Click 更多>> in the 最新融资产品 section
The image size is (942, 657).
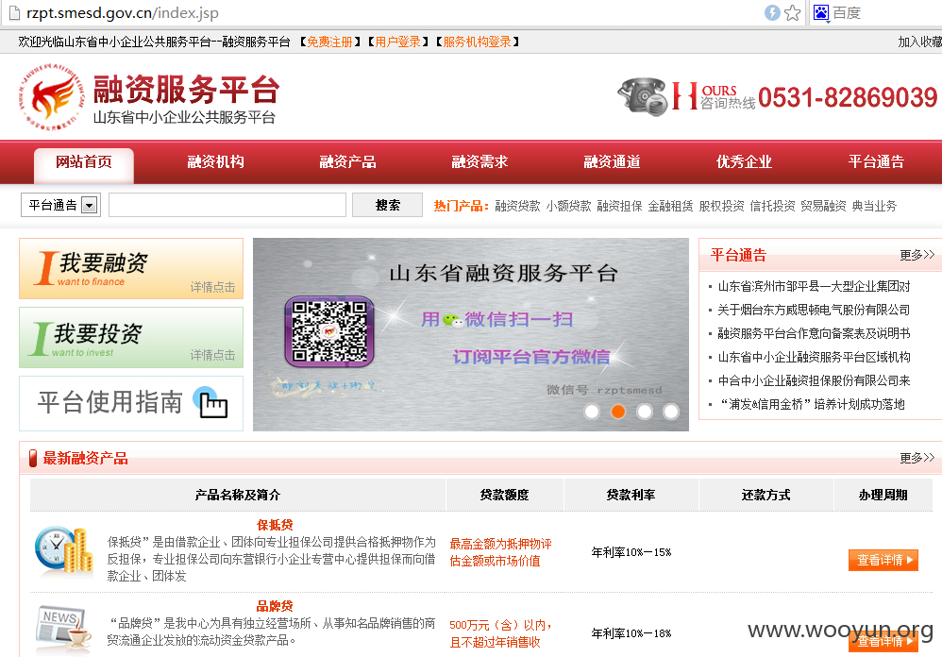(x=917, y=458)
